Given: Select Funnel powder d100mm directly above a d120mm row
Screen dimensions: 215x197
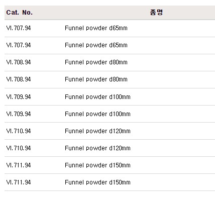Looking at the screenshot, I should (97, 114).
